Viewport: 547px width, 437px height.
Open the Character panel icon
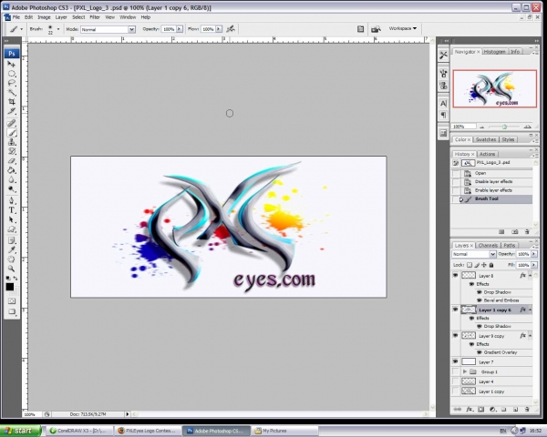[443, 104]
